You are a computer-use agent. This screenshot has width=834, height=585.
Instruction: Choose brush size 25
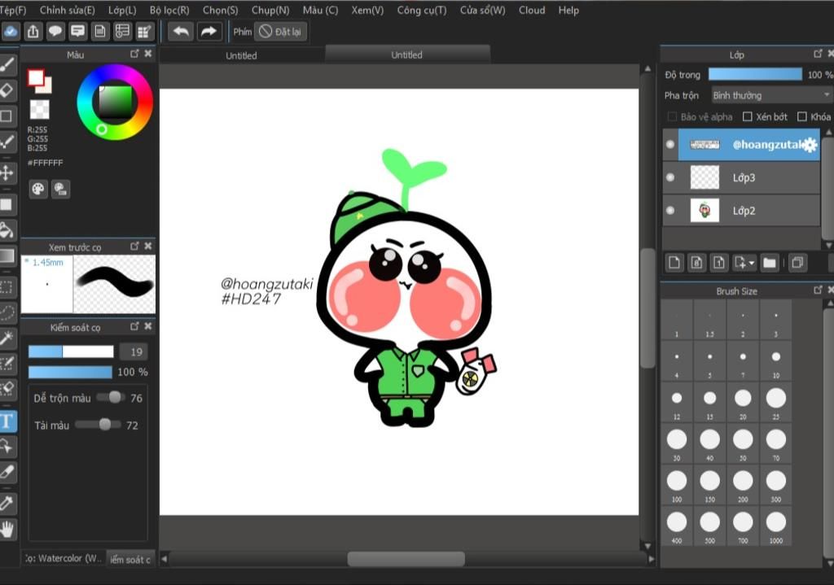[x=776, y=402]
